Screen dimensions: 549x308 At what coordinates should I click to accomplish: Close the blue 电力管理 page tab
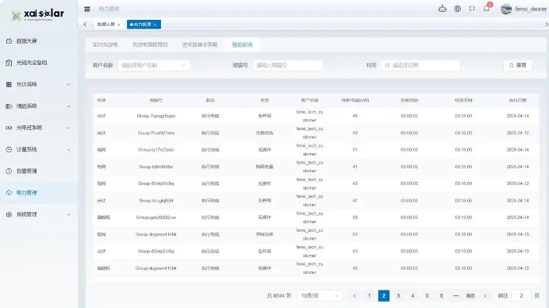[155, 25]
